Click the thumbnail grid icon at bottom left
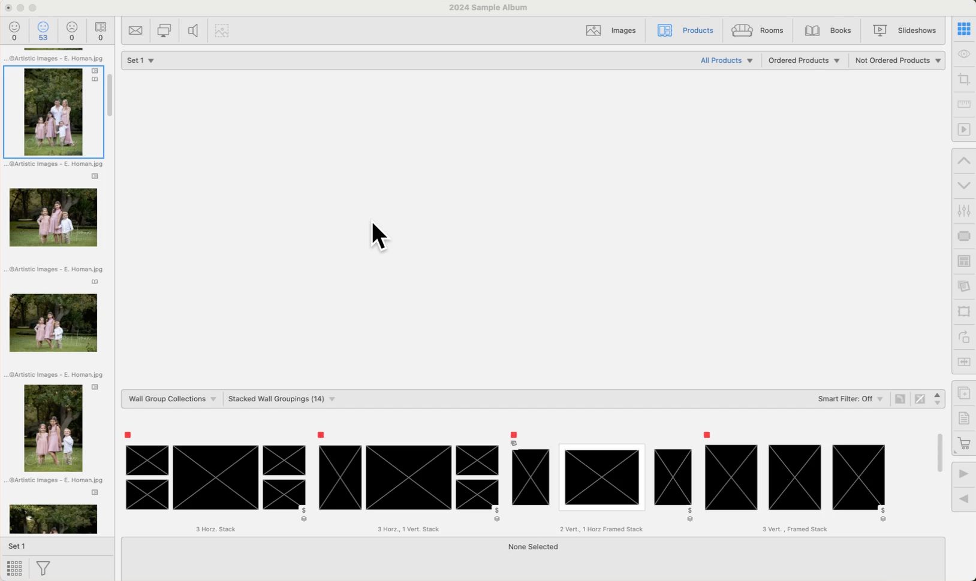The height and width of the screenshot is (581, 976). (x=14, y=568)
